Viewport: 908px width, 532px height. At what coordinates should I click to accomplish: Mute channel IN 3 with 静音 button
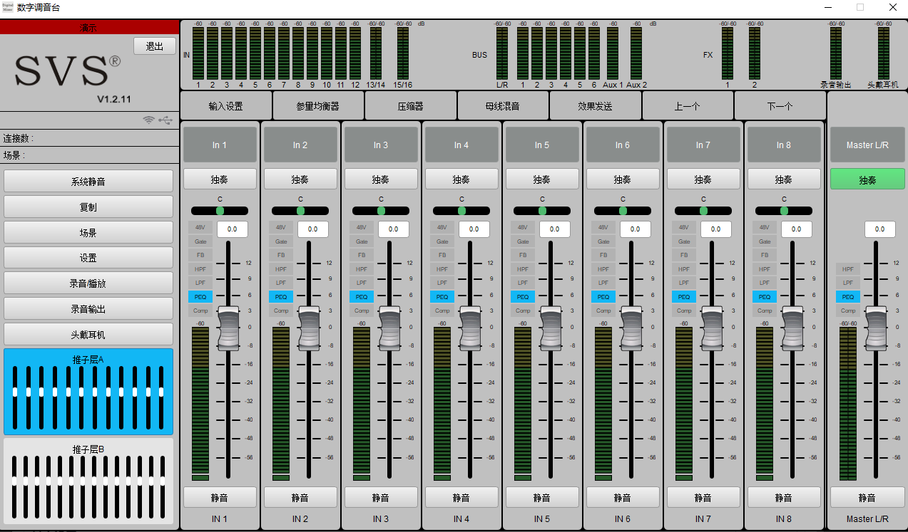pos(381,498)
